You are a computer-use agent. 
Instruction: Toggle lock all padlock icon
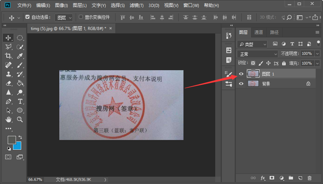point(284,63)
